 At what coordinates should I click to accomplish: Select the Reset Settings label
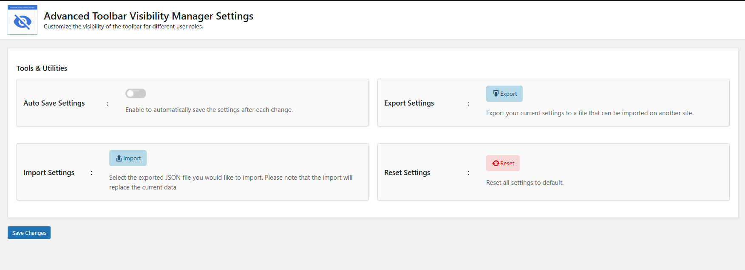coord(407,173)
